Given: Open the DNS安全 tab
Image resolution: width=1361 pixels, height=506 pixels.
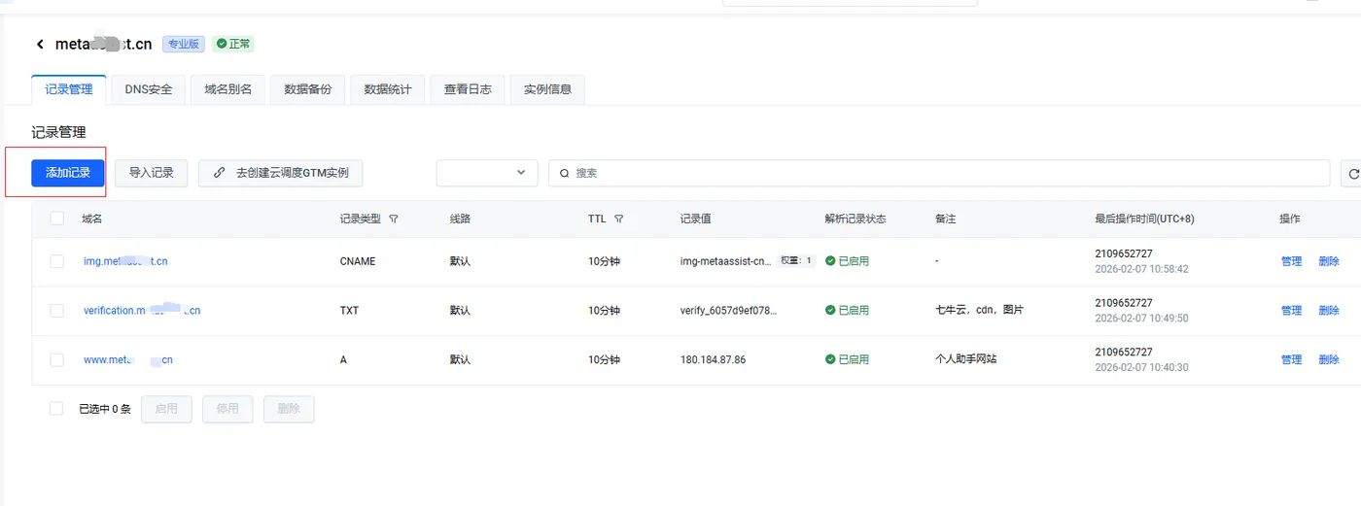Looking at the screenshot, I should [149, 89].
